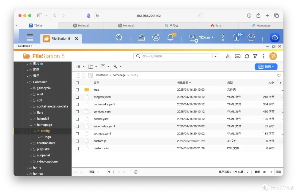Open the 快照 snapshot dropdown button
This screenshot has height=194, width=297.
coord(266,67)
